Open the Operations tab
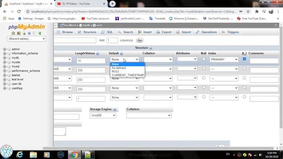 tap(207, 32)
